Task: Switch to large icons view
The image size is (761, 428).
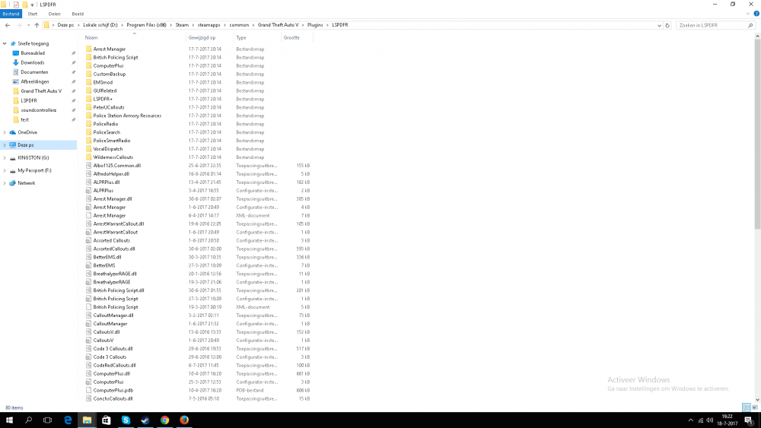Action: pos(755,407)
